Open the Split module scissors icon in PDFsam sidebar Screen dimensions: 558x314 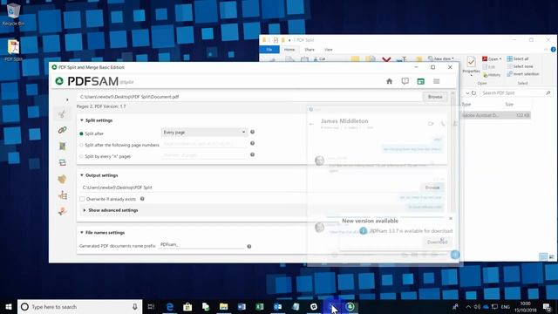[x=62, y=114]
